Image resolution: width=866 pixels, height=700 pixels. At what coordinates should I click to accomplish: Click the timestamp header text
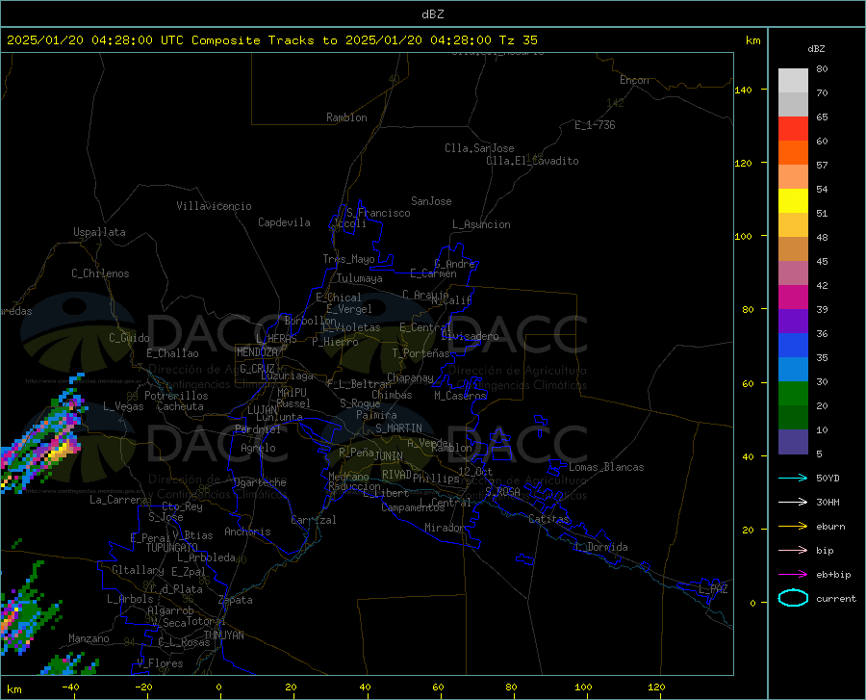pyautogui.click(x=271, y=40)
